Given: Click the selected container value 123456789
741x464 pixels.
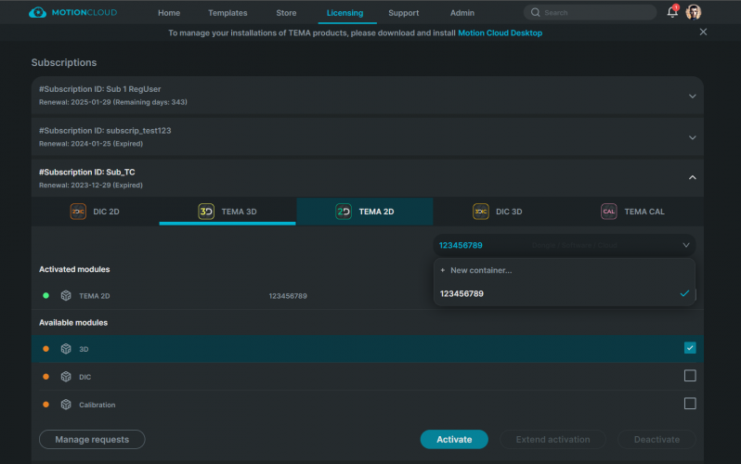Looking at the screenshot, I should (461, 245).
